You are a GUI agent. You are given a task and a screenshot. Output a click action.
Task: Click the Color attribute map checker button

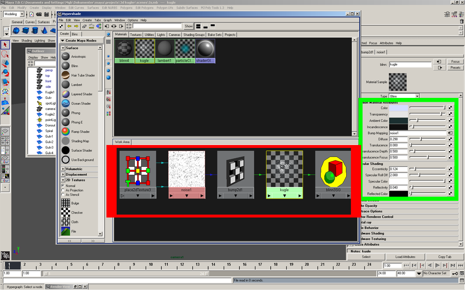pyautogui.click(x=450, y=108)
